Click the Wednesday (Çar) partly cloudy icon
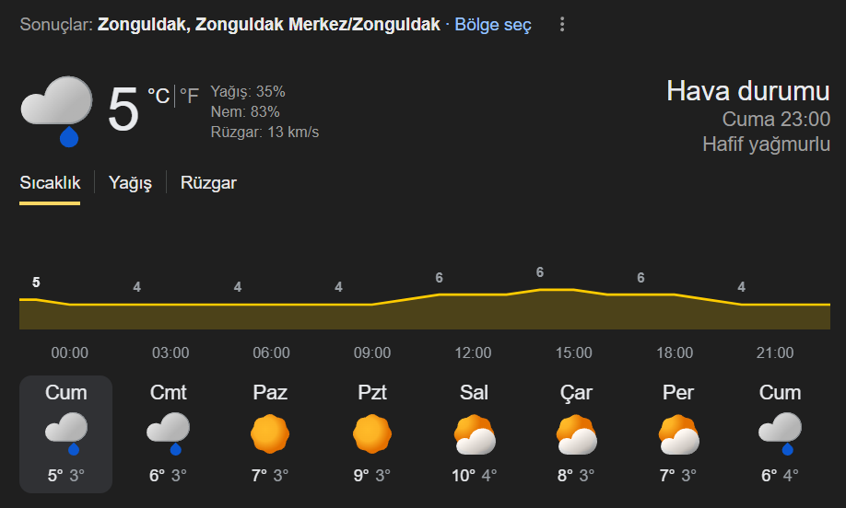846x508 pixels. pyautogui.click(x=576, y=434)
